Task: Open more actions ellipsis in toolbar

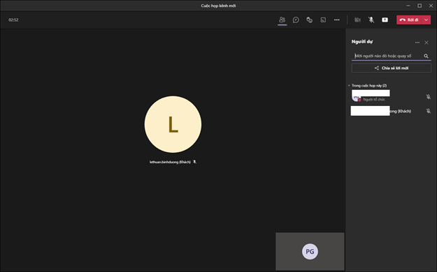Action: coord(337,20)
